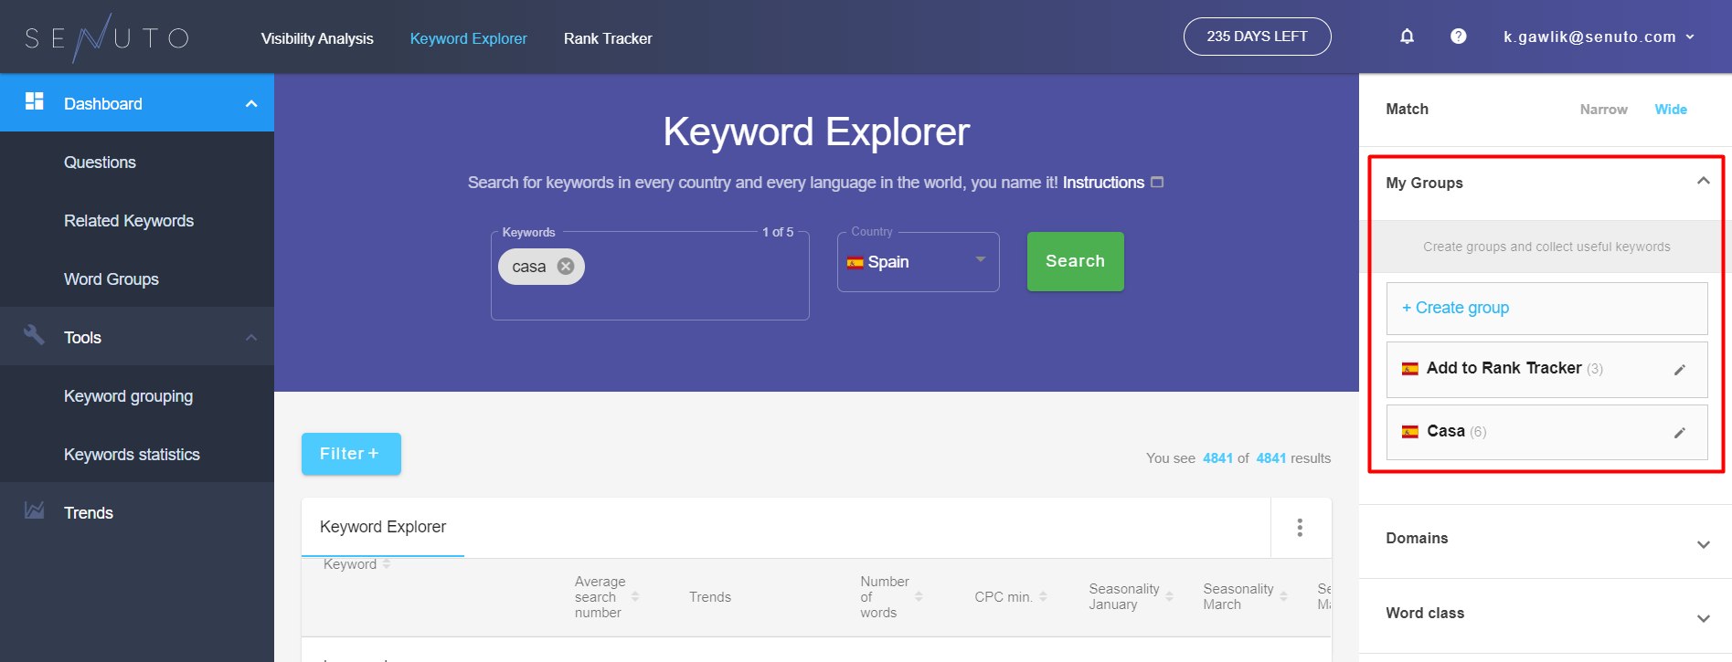Open the help question mark icon
Screen dimensions: 1732x662
(x=1458, y=37)
